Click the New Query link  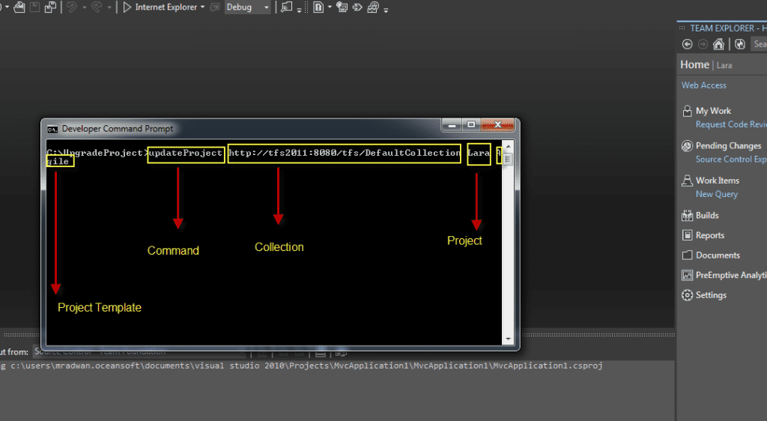pyautogui.click(x=716, y=194)
